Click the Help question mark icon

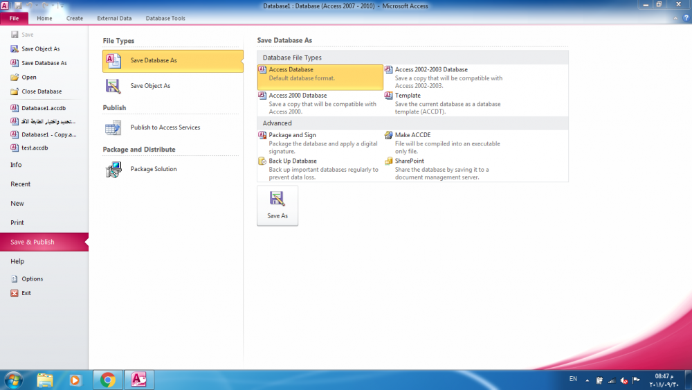[686, 18]
